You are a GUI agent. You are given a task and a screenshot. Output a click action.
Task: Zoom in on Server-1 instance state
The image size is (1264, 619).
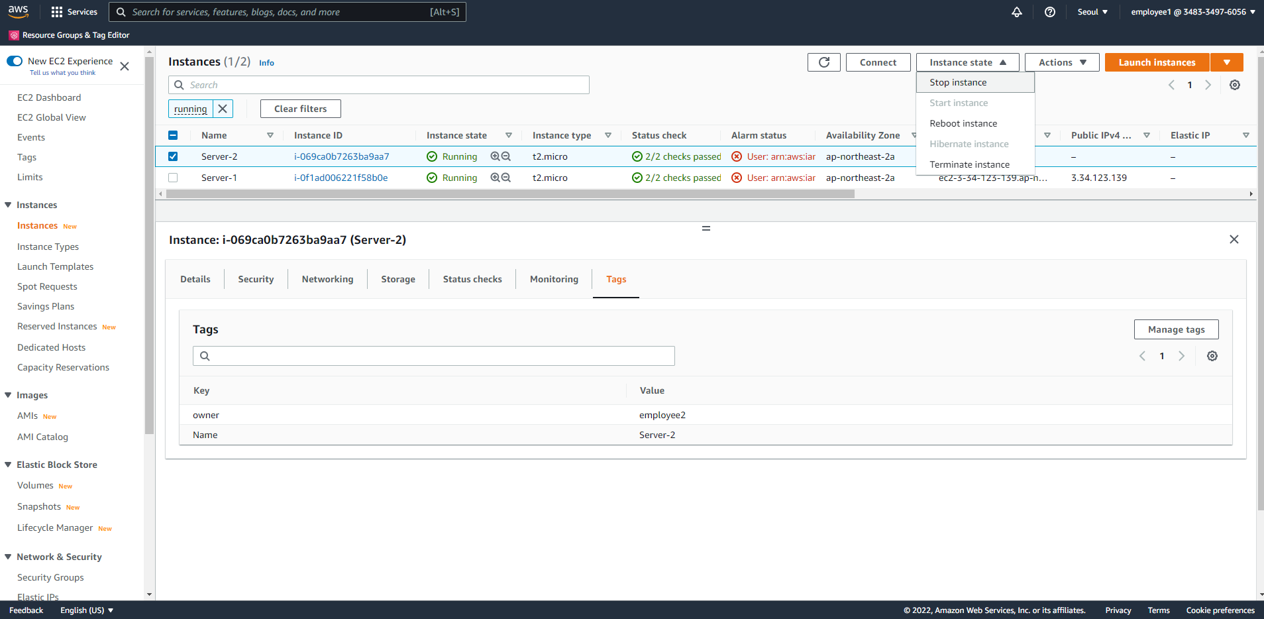point(495,178)
